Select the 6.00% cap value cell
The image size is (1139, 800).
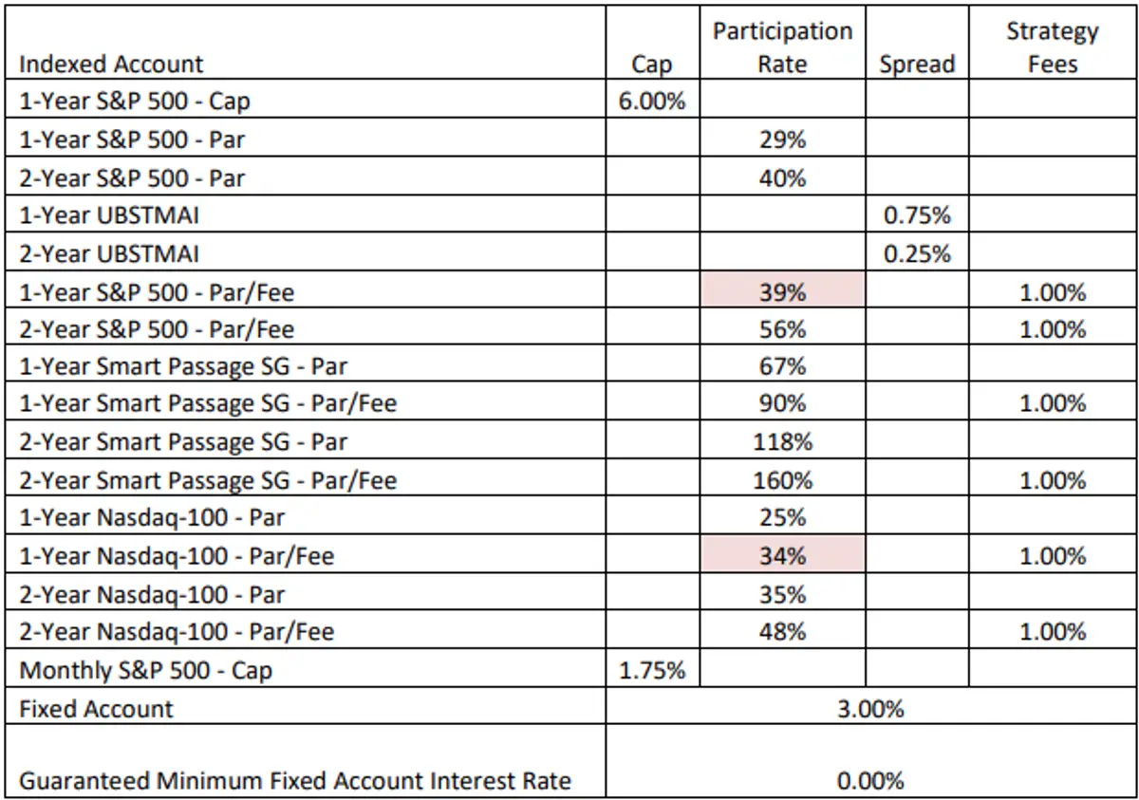click(651, 102)
